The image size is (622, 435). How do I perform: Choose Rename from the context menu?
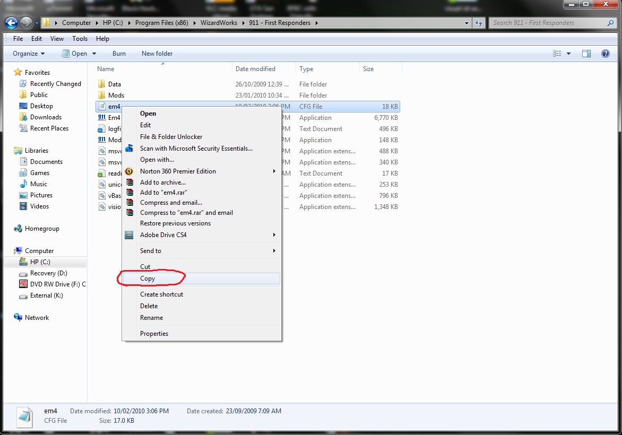[x=202, y=318]
